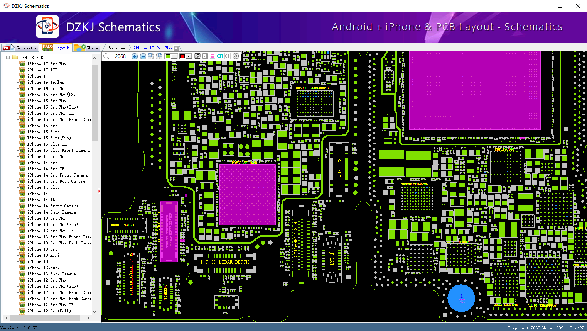587x331 pixels.
Task: Close the iPhone 17 Pro Max tab
Action: [x=176, y=48]
